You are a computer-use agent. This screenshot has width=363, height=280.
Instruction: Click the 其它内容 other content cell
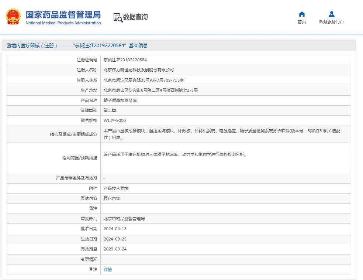point(112,198)
